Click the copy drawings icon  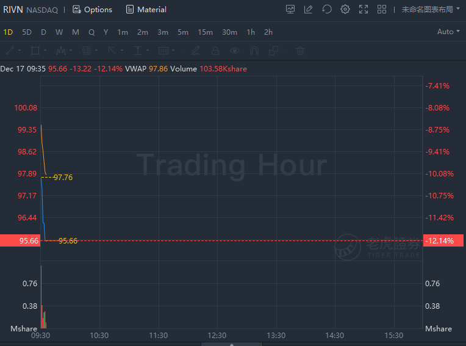[x=274, y=51]
